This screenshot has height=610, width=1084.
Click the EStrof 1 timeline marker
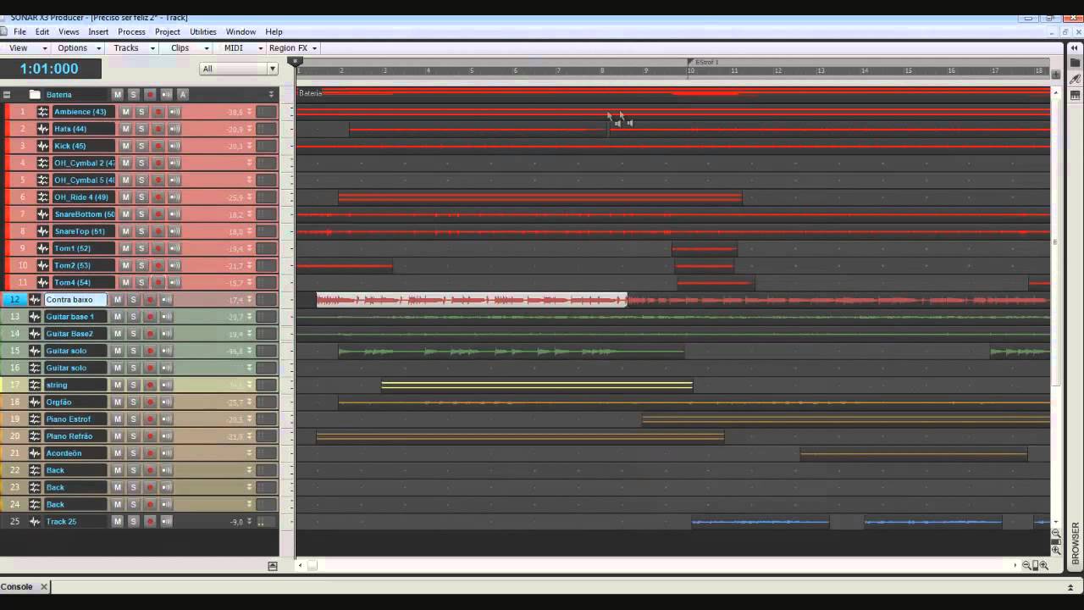704,62
